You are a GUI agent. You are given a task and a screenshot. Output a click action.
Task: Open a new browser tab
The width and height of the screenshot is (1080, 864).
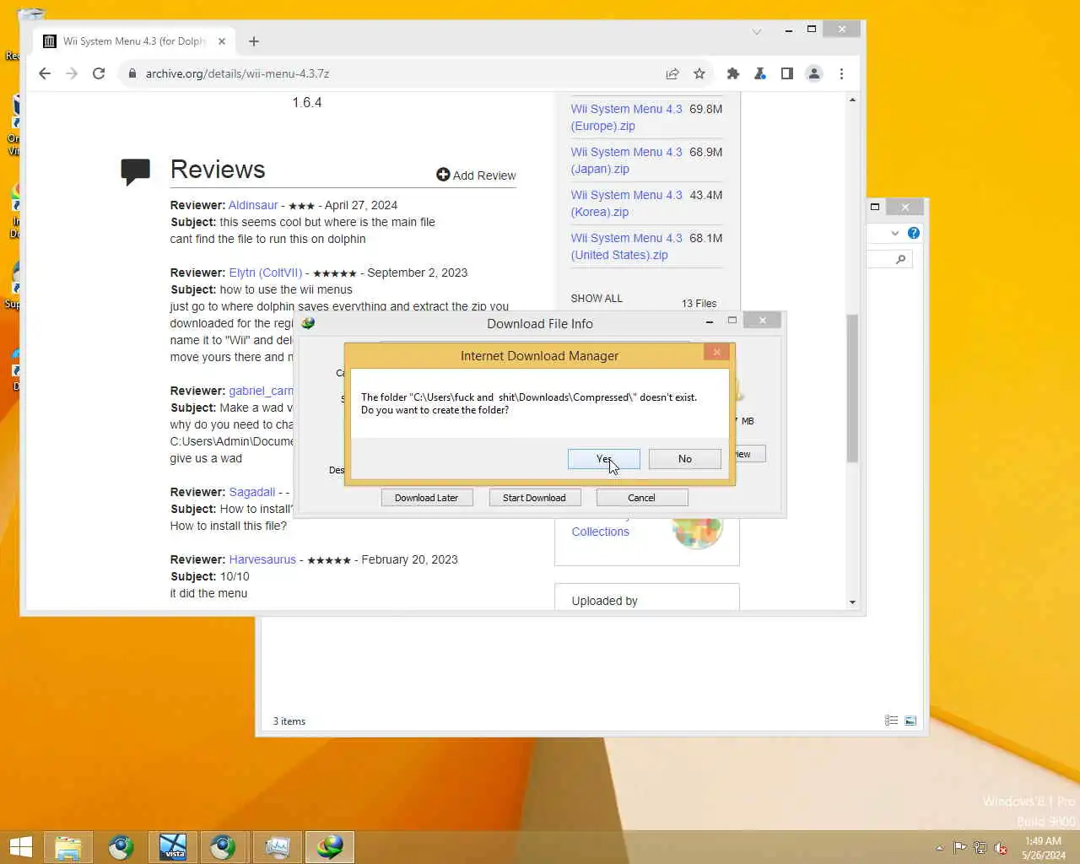coord(254,41)
